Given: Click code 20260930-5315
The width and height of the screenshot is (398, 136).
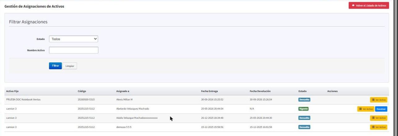Looking at the screenshot, I should [x=86, y=100].
